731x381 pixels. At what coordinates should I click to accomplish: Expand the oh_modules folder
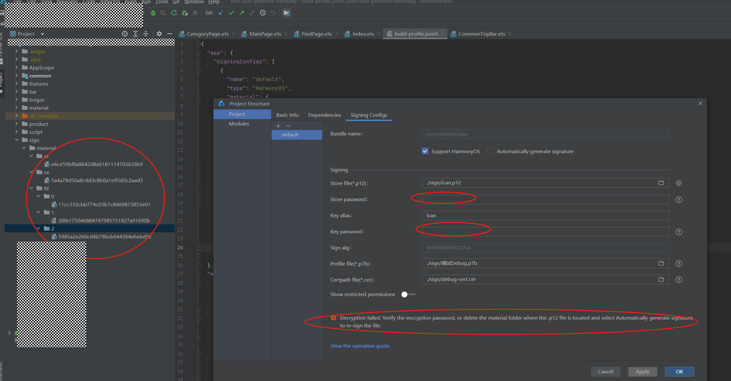(x=16, y=116)
